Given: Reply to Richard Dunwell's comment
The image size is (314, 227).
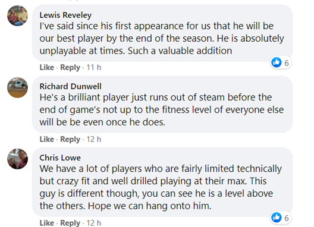Looking at the screenshot, I should [x=70, y=139].
